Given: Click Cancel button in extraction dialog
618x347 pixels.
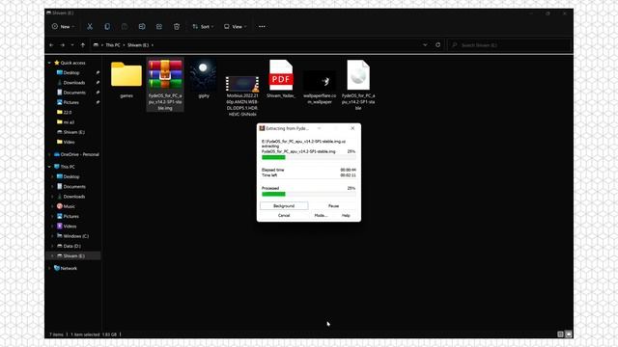Looking at the screenshot, I should (284, 216).
